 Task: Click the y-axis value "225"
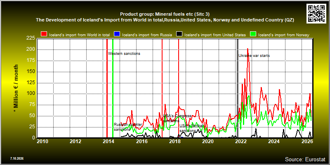click(x=31, y=38)
